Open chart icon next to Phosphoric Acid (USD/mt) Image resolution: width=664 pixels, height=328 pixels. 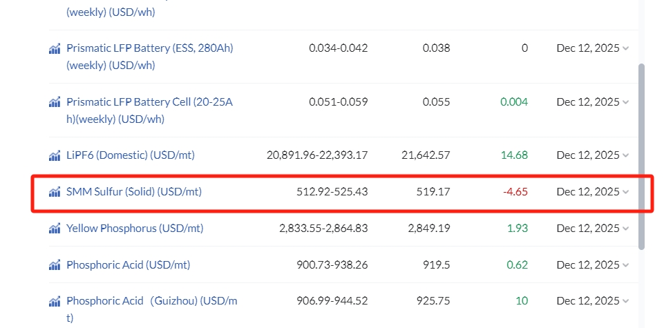tap(54, 264)
